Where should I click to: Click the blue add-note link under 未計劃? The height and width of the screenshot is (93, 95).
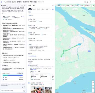(x=32, y=56)
